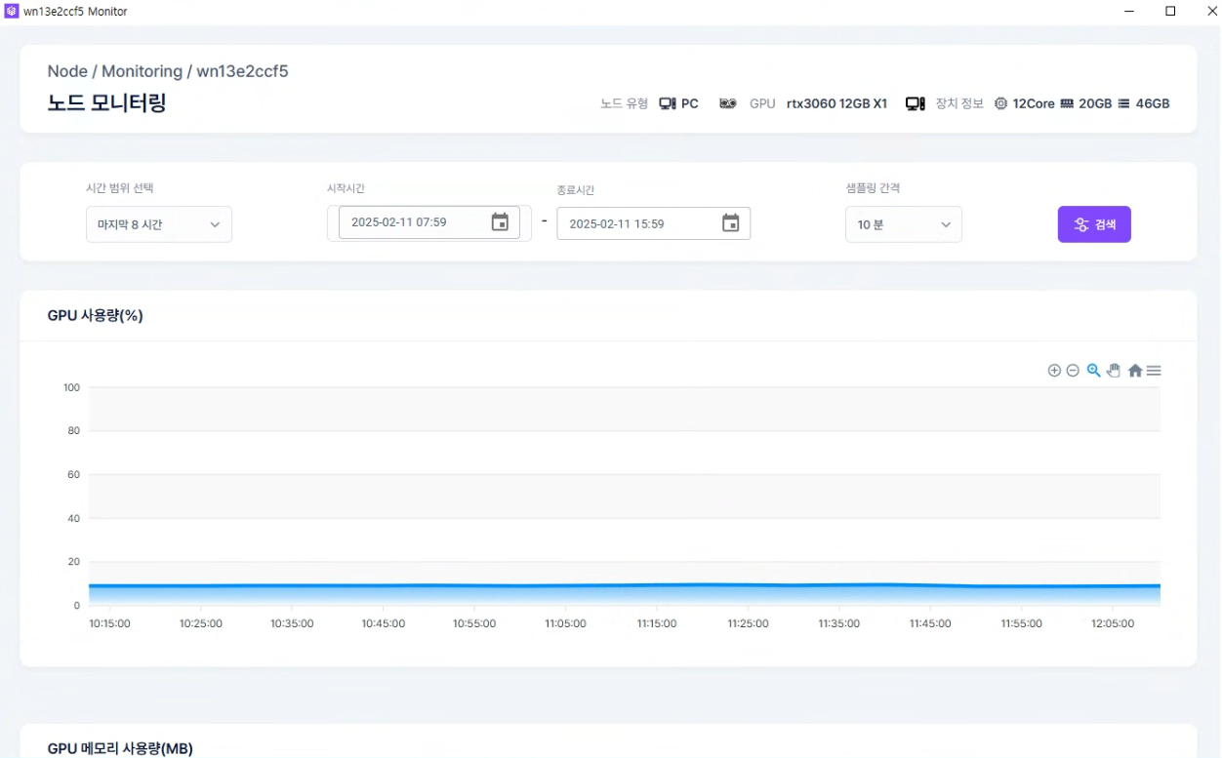The height and width of the screenshot is (758, 1222).
Task: Maximize the wn13e2ccf5 Monitor window
Action: coord(1170,12)
